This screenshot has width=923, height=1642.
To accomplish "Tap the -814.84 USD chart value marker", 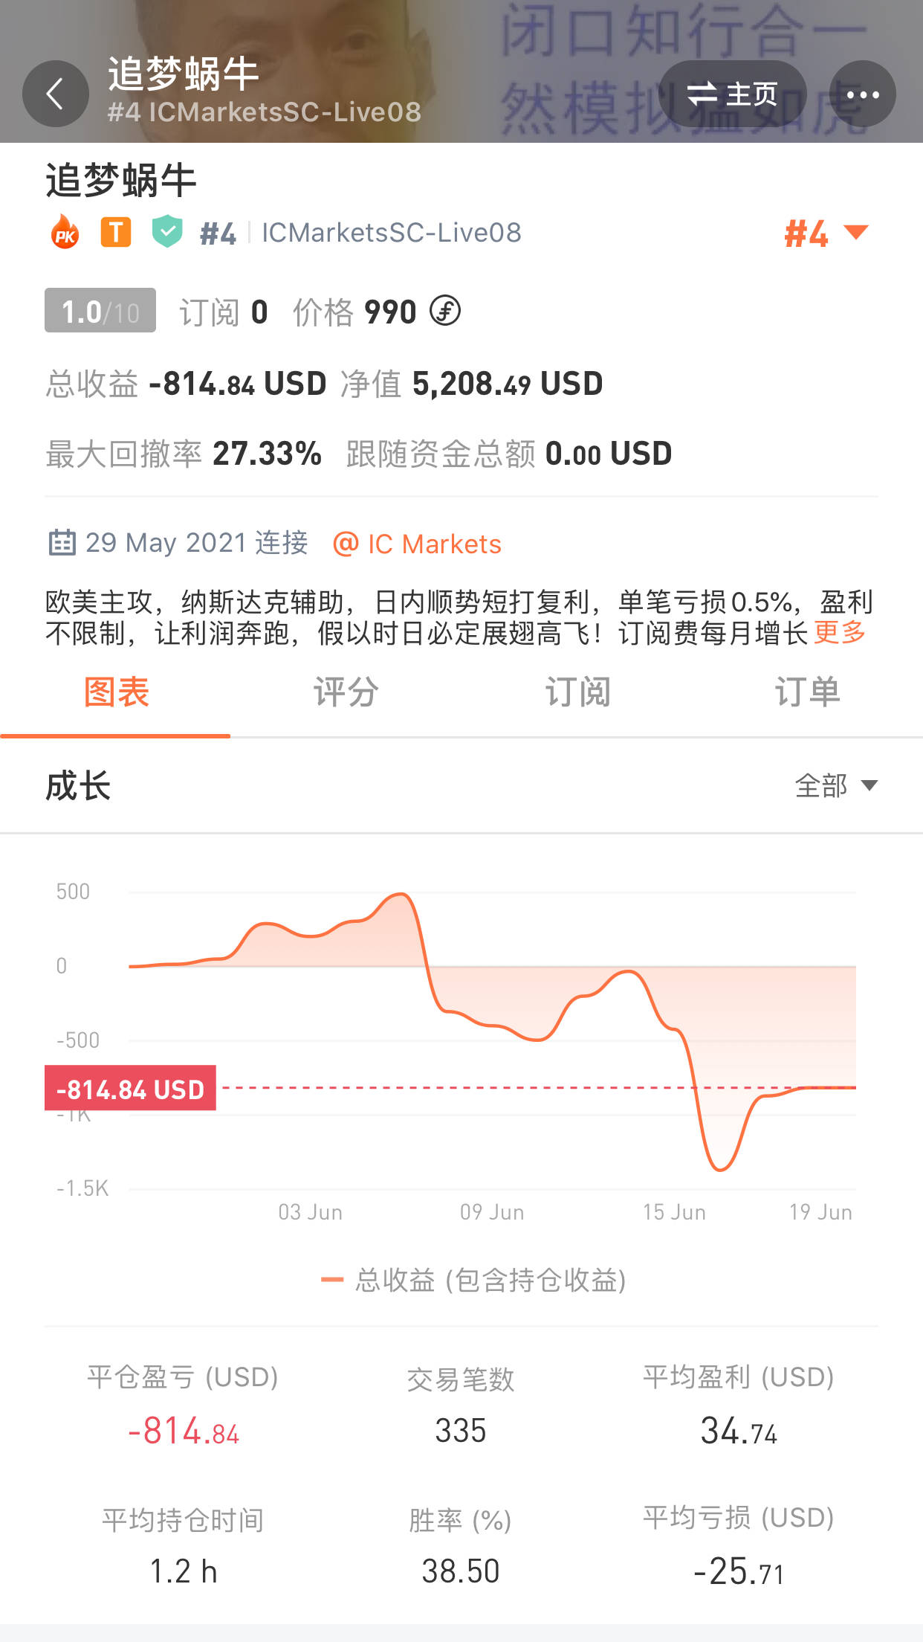I will [x=131, y=1089].
